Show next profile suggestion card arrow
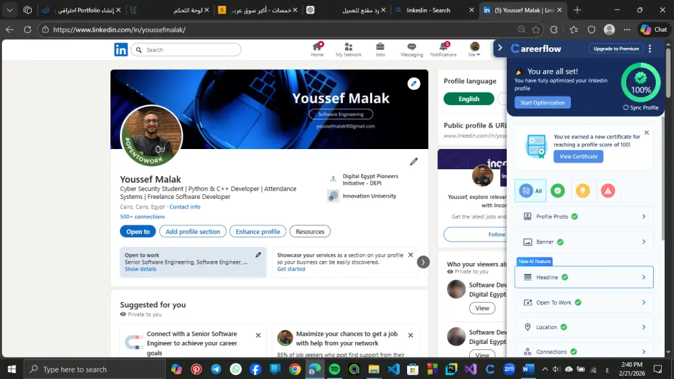This screenshot has width=674, height=379. point(423,262)
